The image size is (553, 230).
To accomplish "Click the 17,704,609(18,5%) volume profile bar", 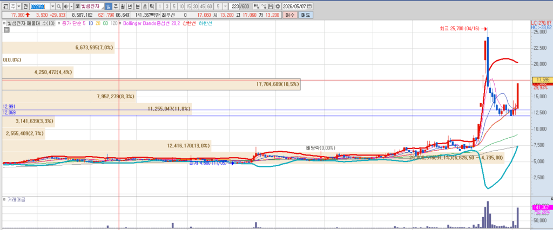I will point(151,84).
